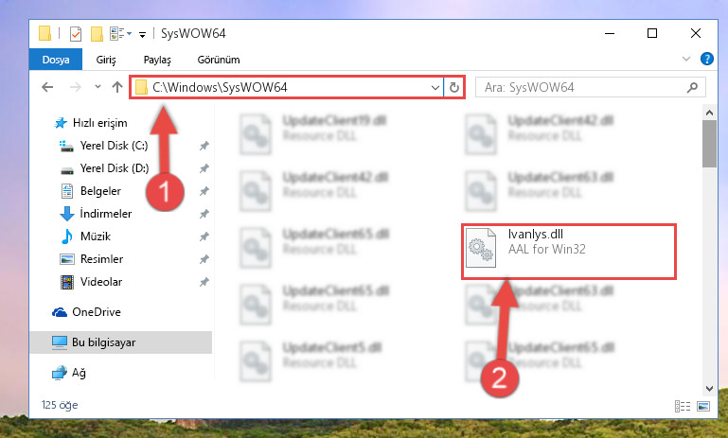Switch to details view layout icon
Image resolution: width=728 pixels, height=438 pixels.
coord(682,406)
